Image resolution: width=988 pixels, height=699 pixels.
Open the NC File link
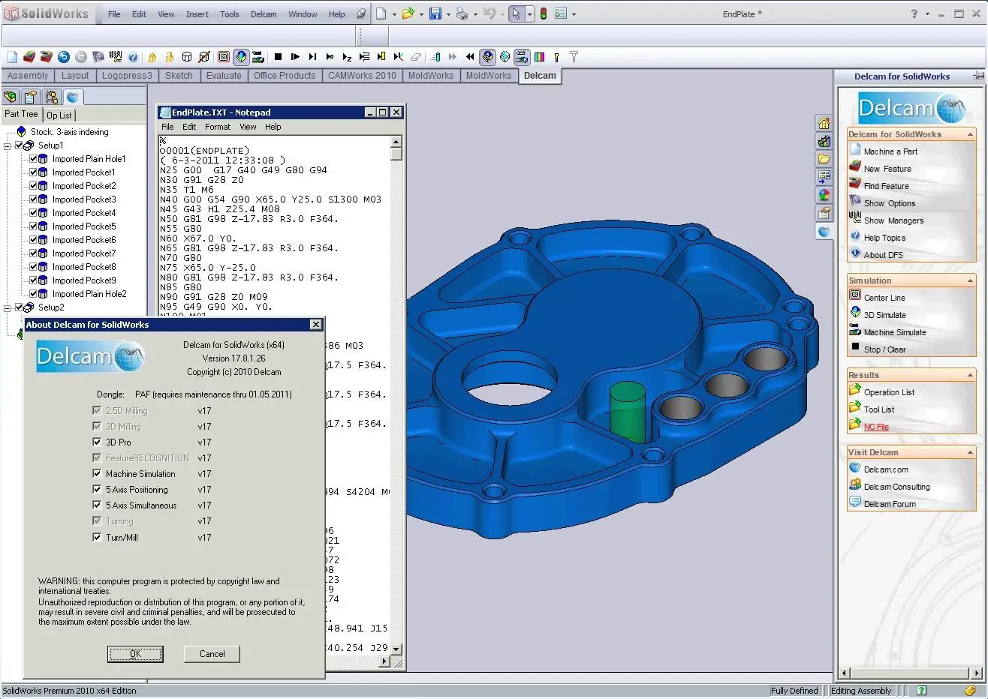point(876,427)
